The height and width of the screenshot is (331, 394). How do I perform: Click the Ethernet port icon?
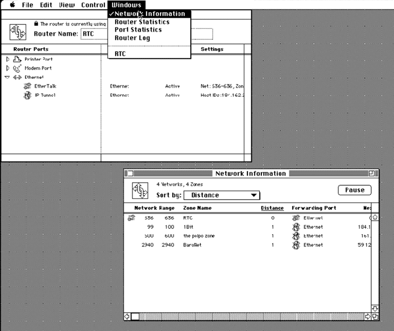click(x=17, y=77)
